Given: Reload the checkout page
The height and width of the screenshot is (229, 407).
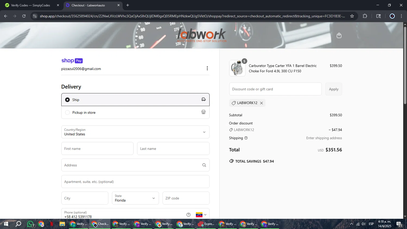Looking at the screenshot, I should point(24,16).
